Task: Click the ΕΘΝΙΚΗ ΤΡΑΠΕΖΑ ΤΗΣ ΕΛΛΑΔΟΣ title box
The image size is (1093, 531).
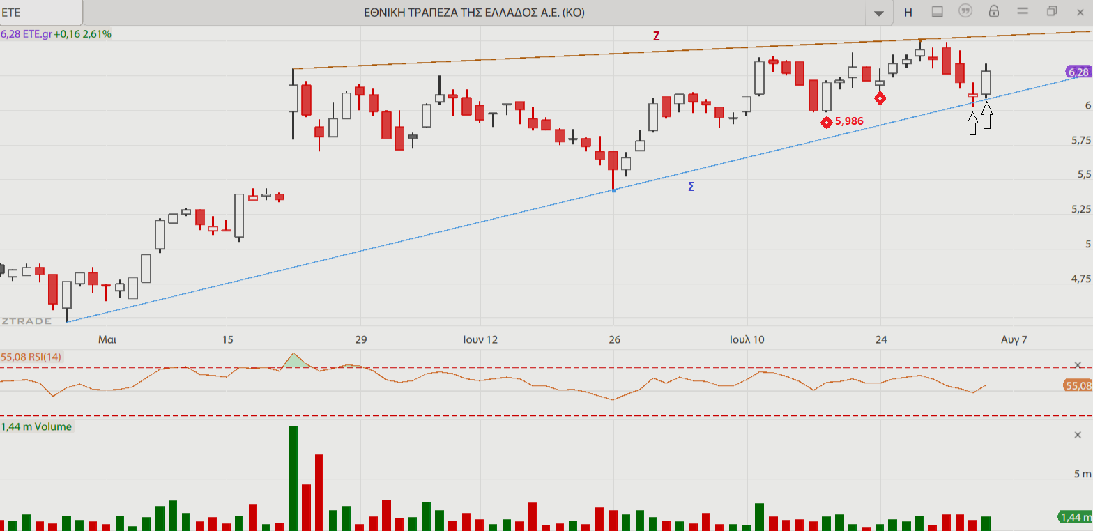Action: [x=475, y=13]
